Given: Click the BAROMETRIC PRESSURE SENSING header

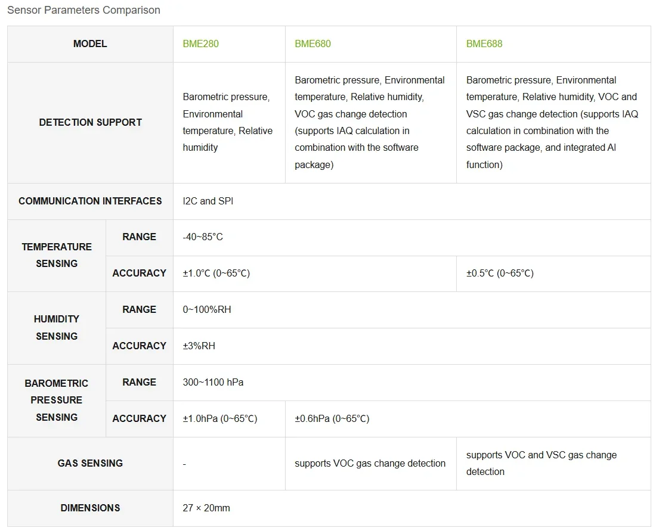Looking at the screenshot, I should [56, 400].
